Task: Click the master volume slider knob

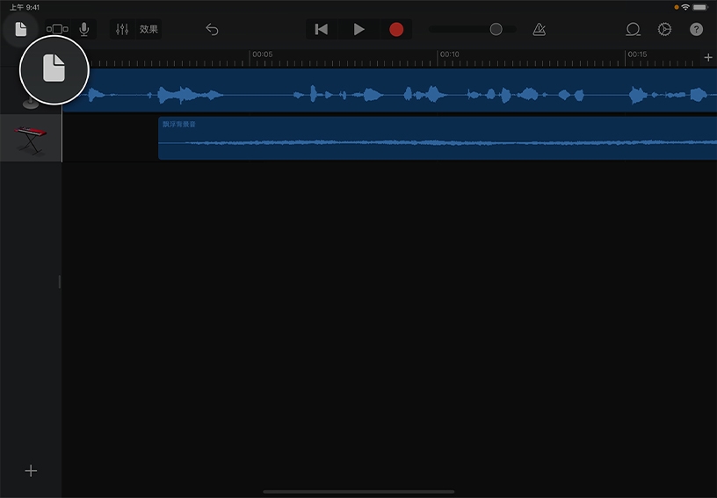Action: point(496,29)
